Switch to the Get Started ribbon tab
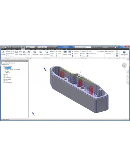130x167 pixels. (x=51, y=49)
